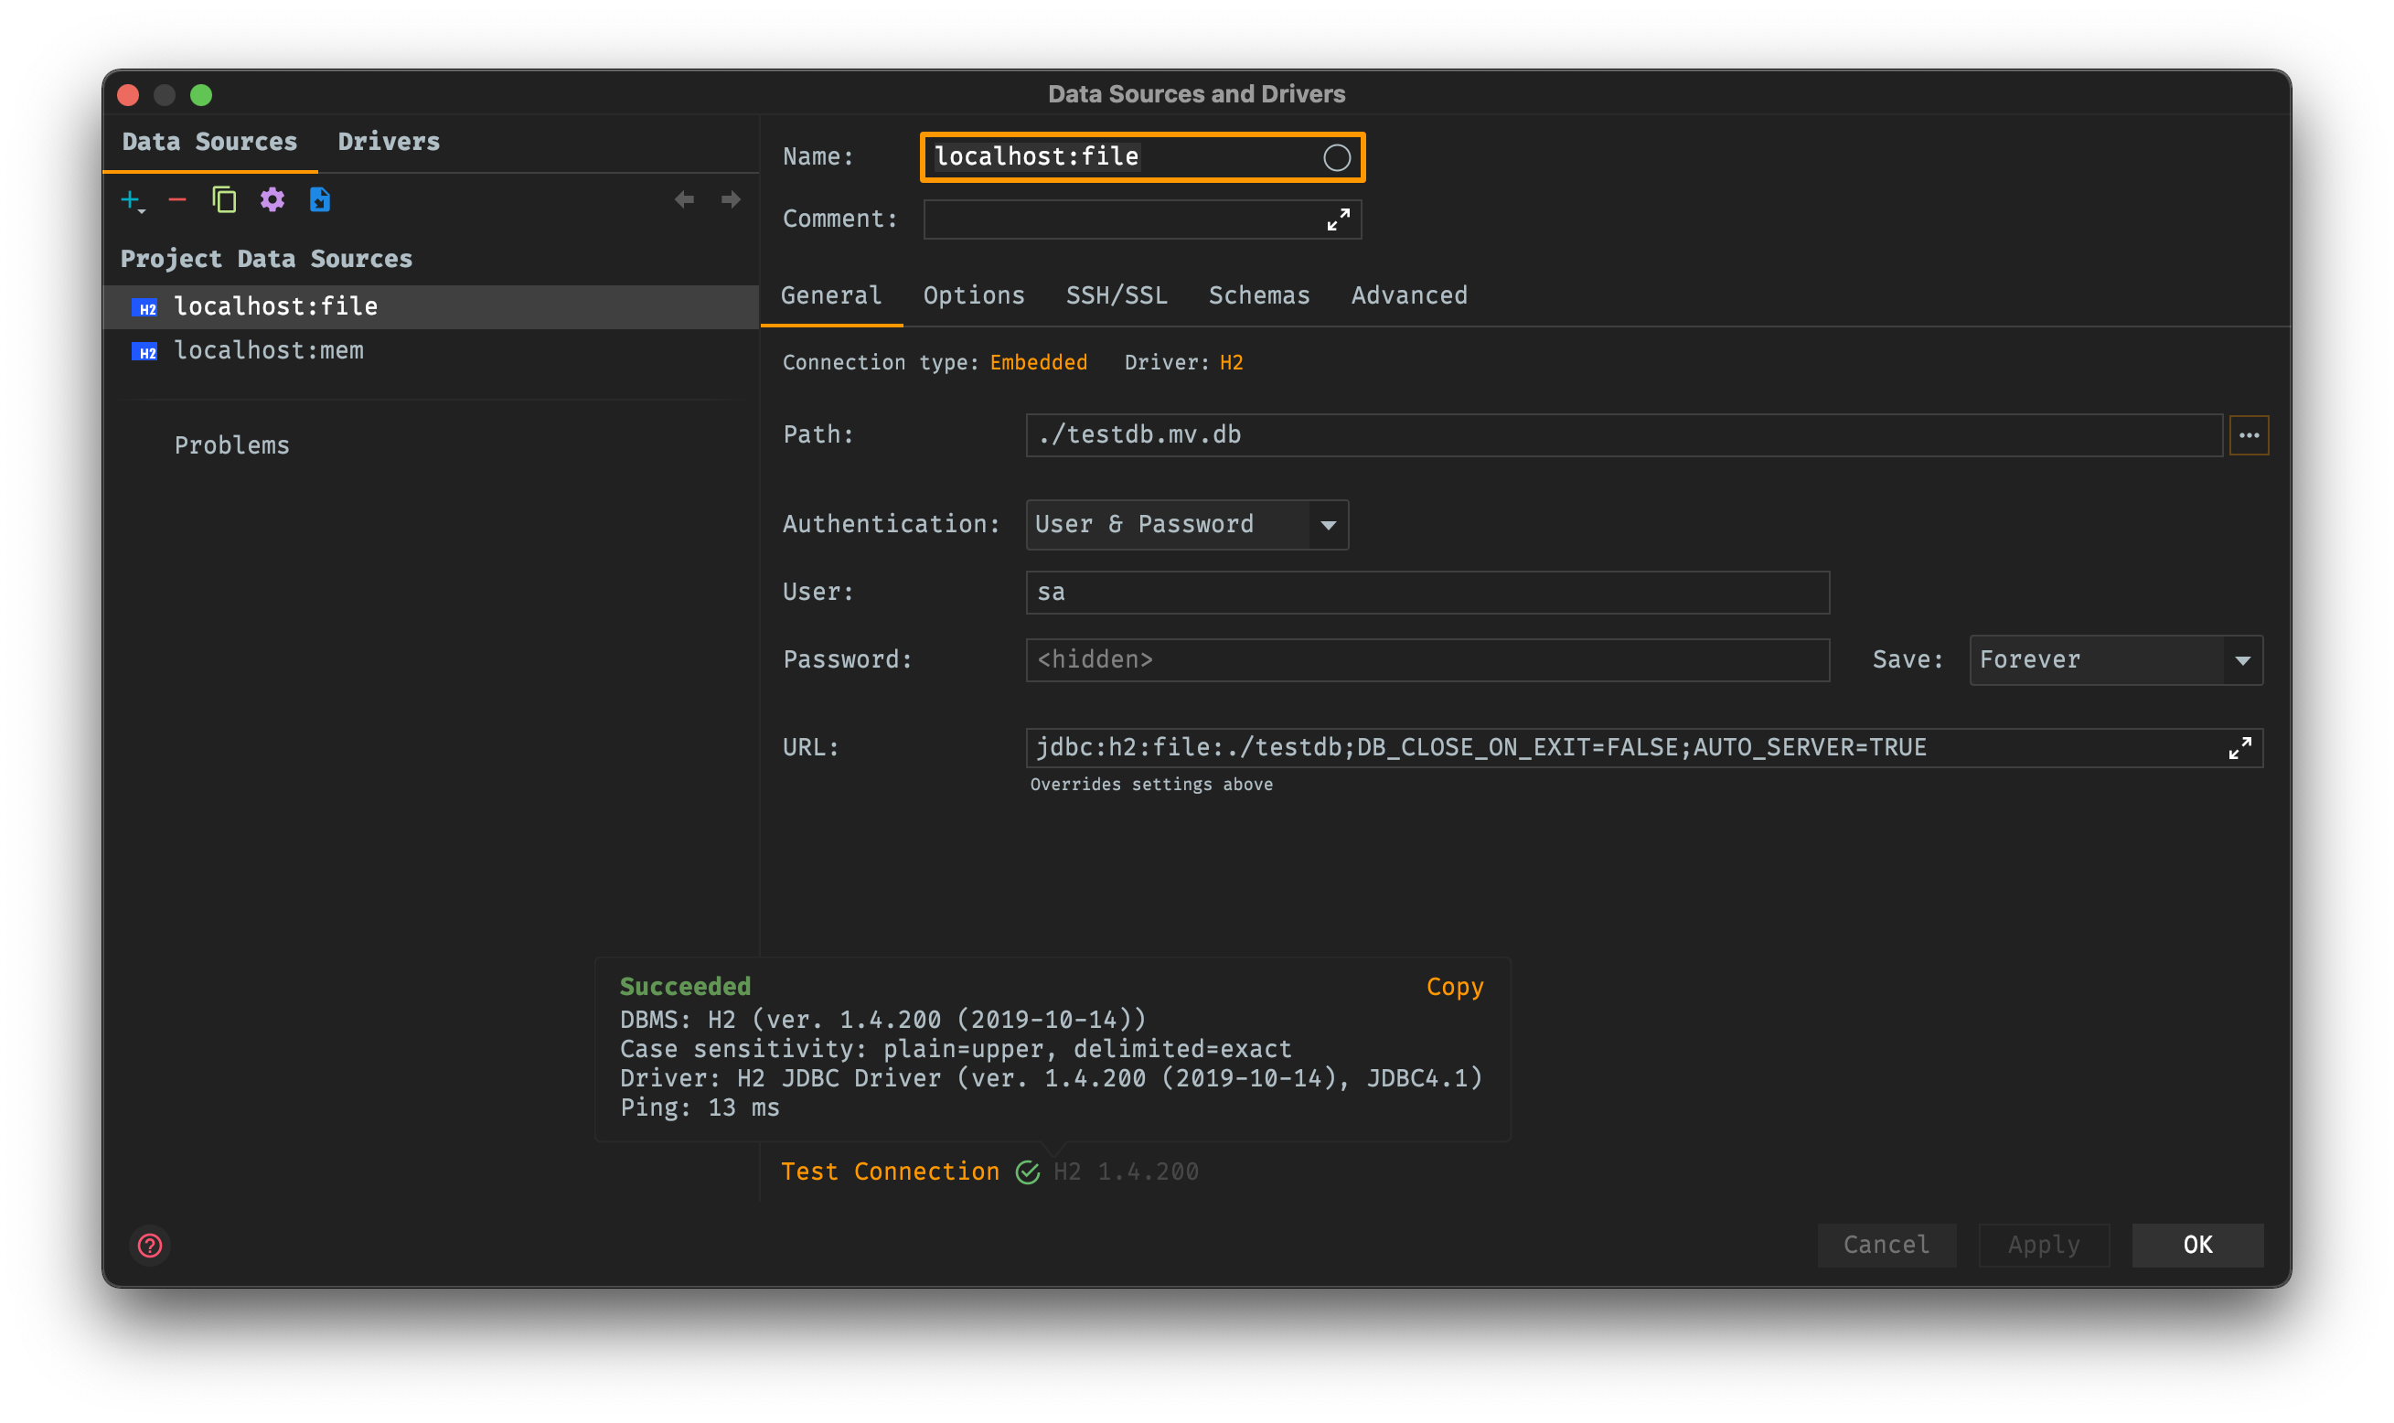Open the Save password dropdown
The height and width of the screenshot is (1423, 2394).
click(x=2241, y=659)
